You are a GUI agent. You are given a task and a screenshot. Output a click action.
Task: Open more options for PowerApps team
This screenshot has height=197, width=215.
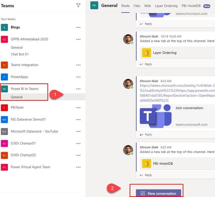tap(78, 77)
